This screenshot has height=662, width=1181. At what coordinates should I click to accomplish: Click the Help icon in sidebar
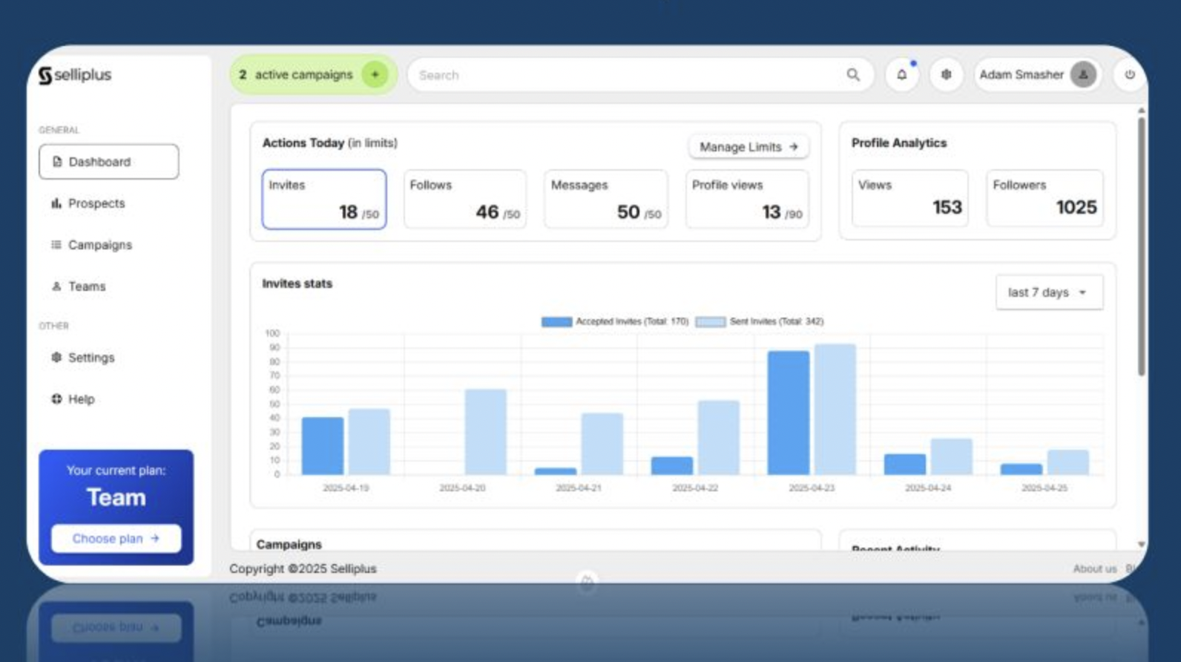pos(56,399)
